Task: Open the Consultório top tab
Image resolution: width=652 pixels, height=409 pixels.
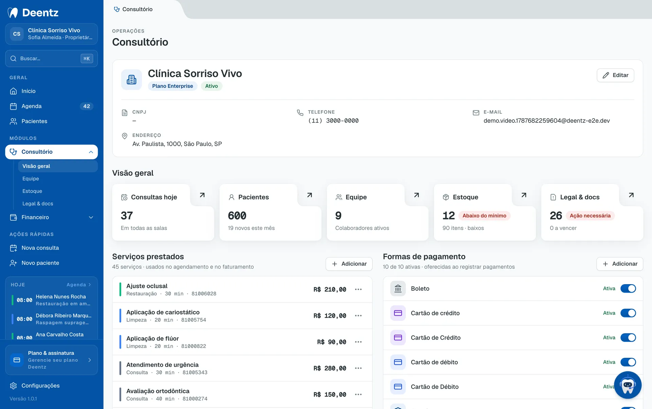Action: [x=133, y=9]
